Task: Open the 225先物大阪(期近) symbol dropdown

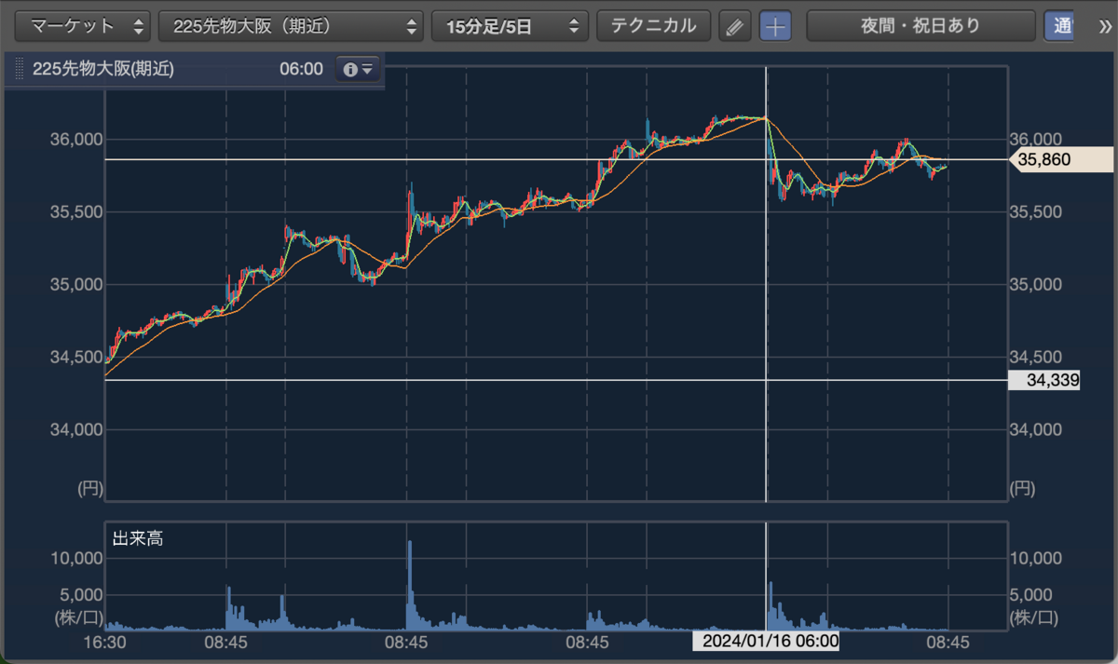Action: coord(291,26)
